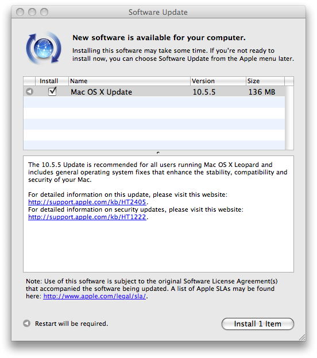Click the 'Software Update' window title
The width and height of the screenshot is (317, 358).
(158, 12)
